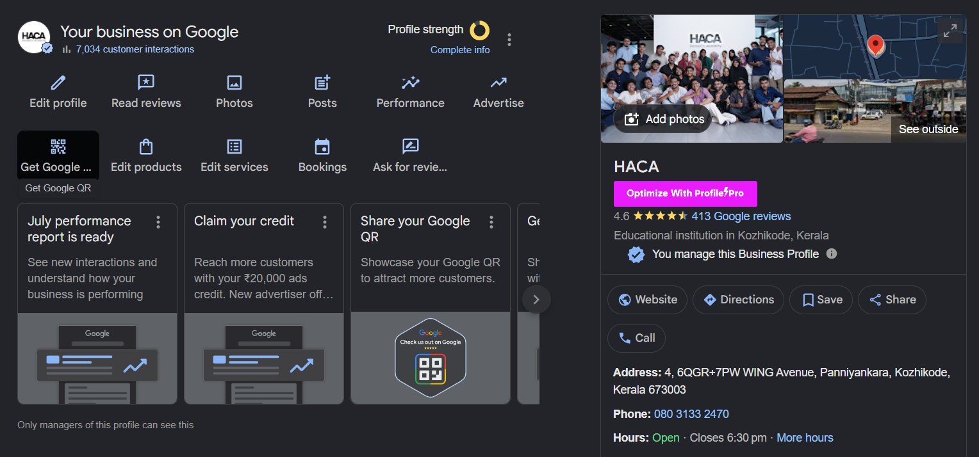The image size is (979, 457).
Task: Click 'Closes 6:30 pm' hours text
Action: [728, 438]
